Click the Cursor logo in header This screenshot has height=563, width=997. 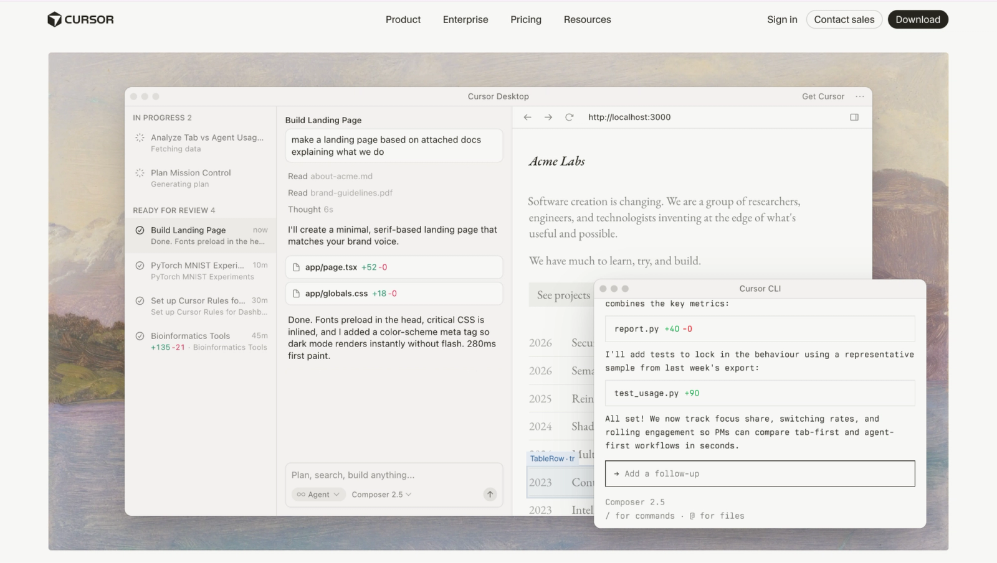pos(80,19)
